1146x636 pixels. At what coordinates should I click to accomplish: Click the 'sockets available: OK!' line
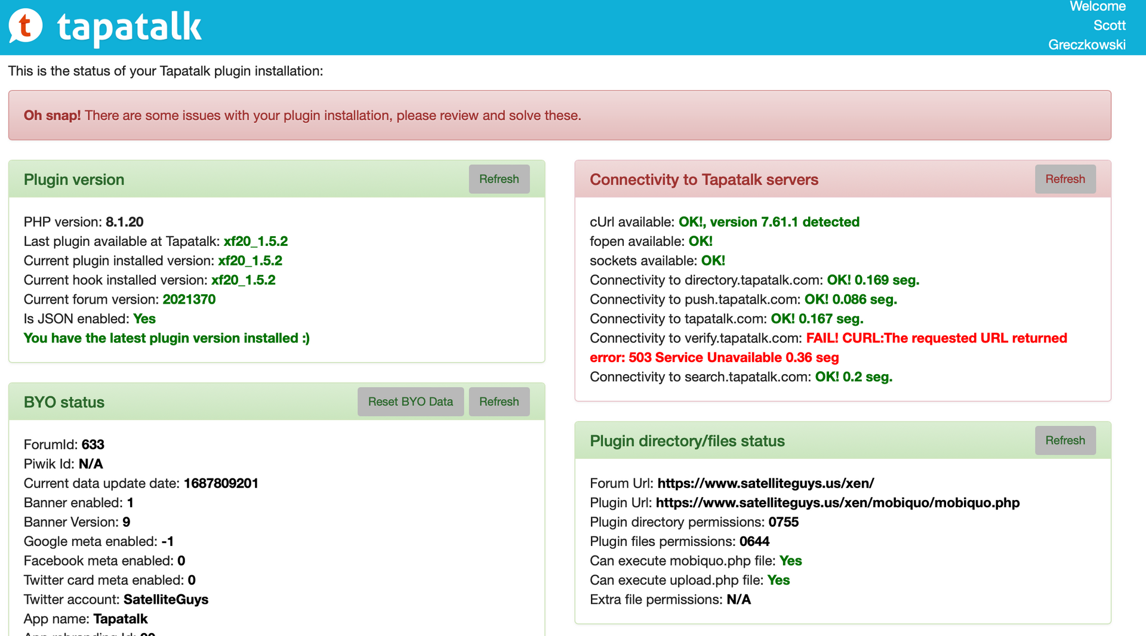click(x=657, y=261)
